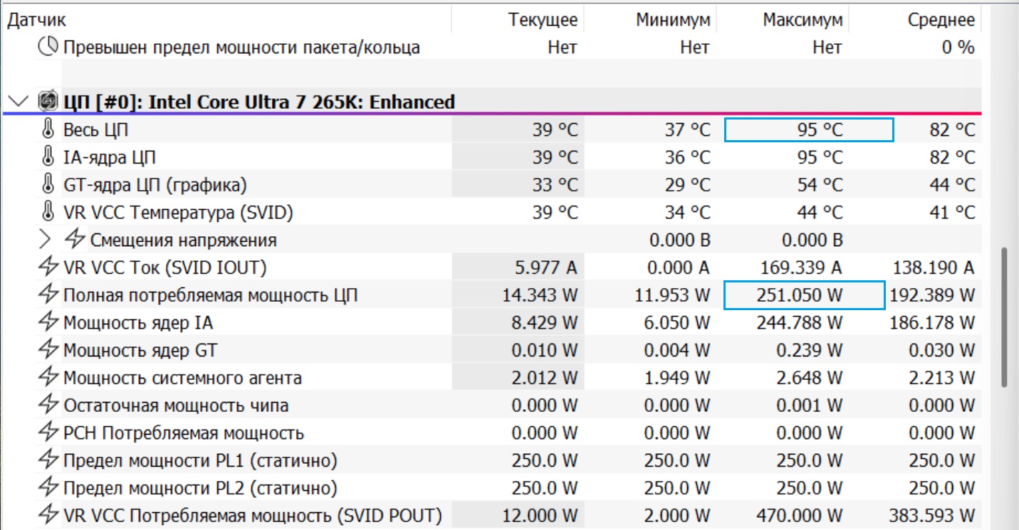Click thermometer icon for 'GT-ядра ЦП (графика)'
1019x530 pixels.
(48, 185)
